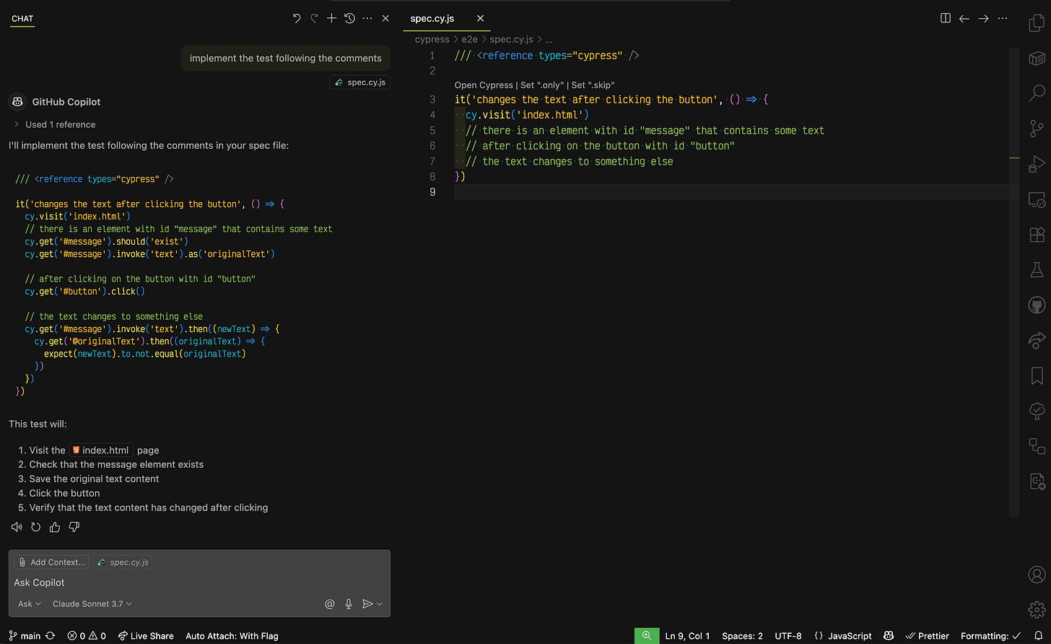
Task: Click Ln 9, Col 1 in status bar
Action: click(687, 636)
